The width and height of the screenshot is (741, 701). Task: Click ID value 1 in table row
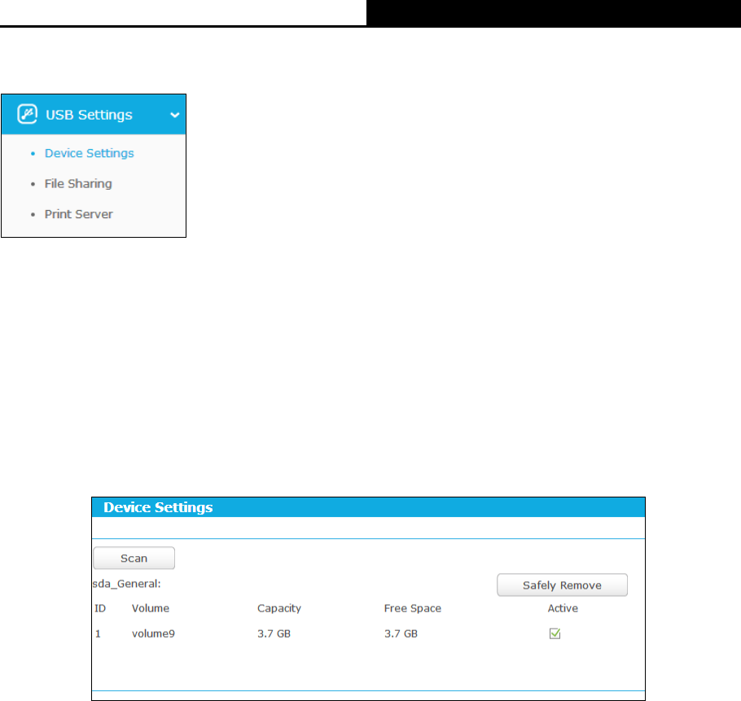point(98,634)
